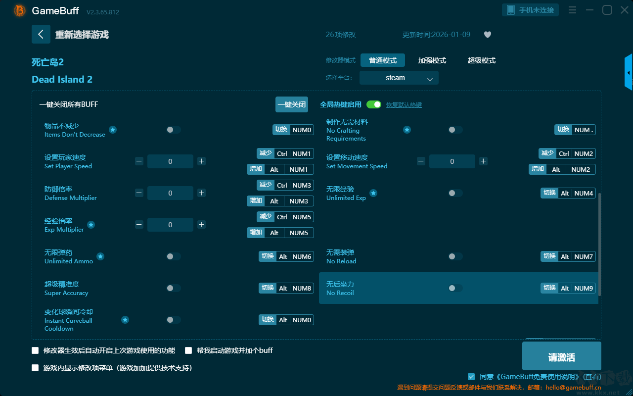Click Set Movement Speed value field
This screenshot has width=633, height=396.
(452, 161)
